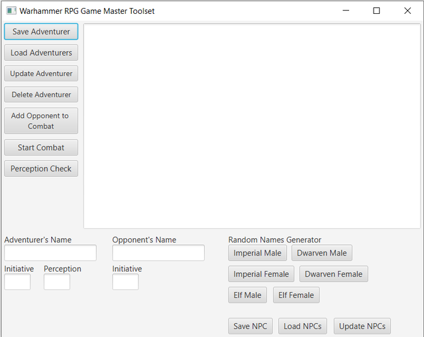Delete Adventurer using the sidebar button
Image resolution: width=424 pixels, height=337 pixels.
[x=41, y=95]
